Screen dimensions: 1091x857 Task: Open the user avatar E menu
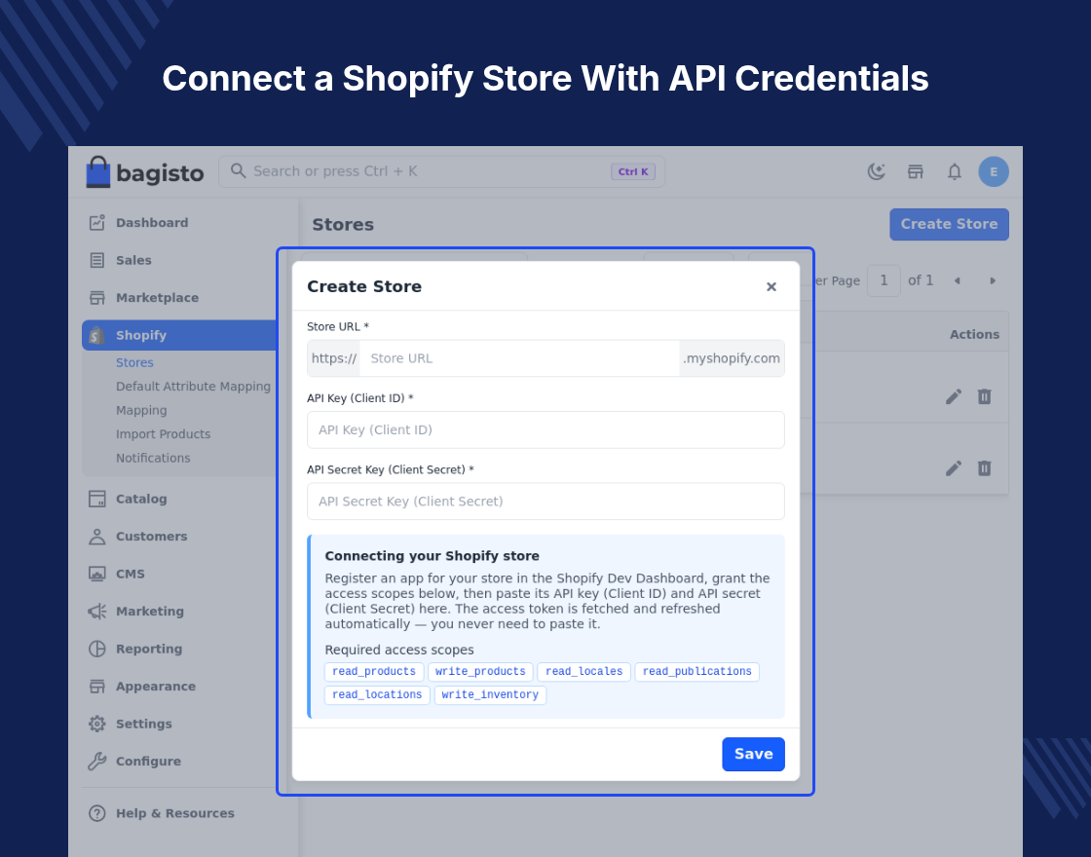coord(993,171)
